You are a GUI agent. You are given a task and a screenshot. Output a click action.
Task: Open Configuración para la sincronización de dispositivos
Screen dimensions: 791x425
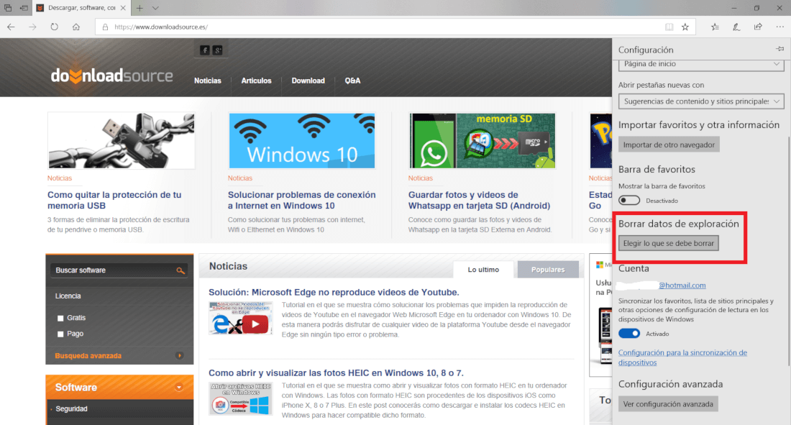coord(682,357)
